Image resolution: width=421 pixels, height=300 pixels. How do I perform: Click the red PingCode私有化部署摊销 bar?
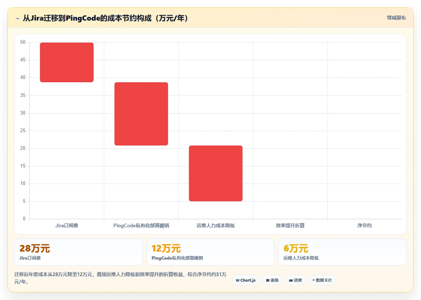click(141, 114)
